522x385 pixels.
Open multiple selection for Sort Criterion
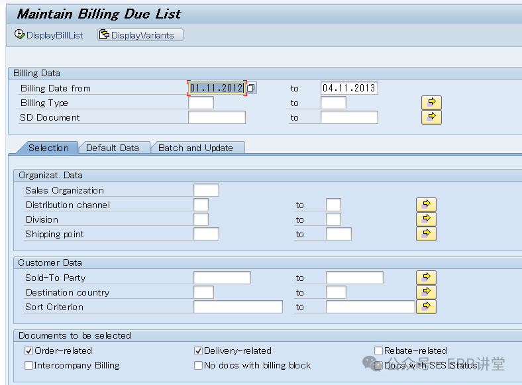tap(426, 307)
